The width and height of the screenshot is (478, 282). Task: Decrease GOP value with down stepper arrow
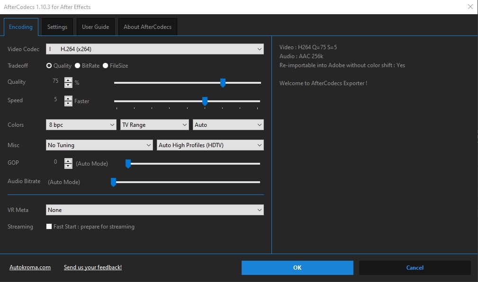click(x=68, y=166)
